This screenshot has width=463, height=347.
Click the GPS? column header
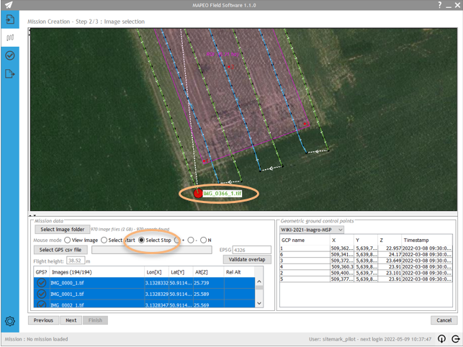[41, 272]
